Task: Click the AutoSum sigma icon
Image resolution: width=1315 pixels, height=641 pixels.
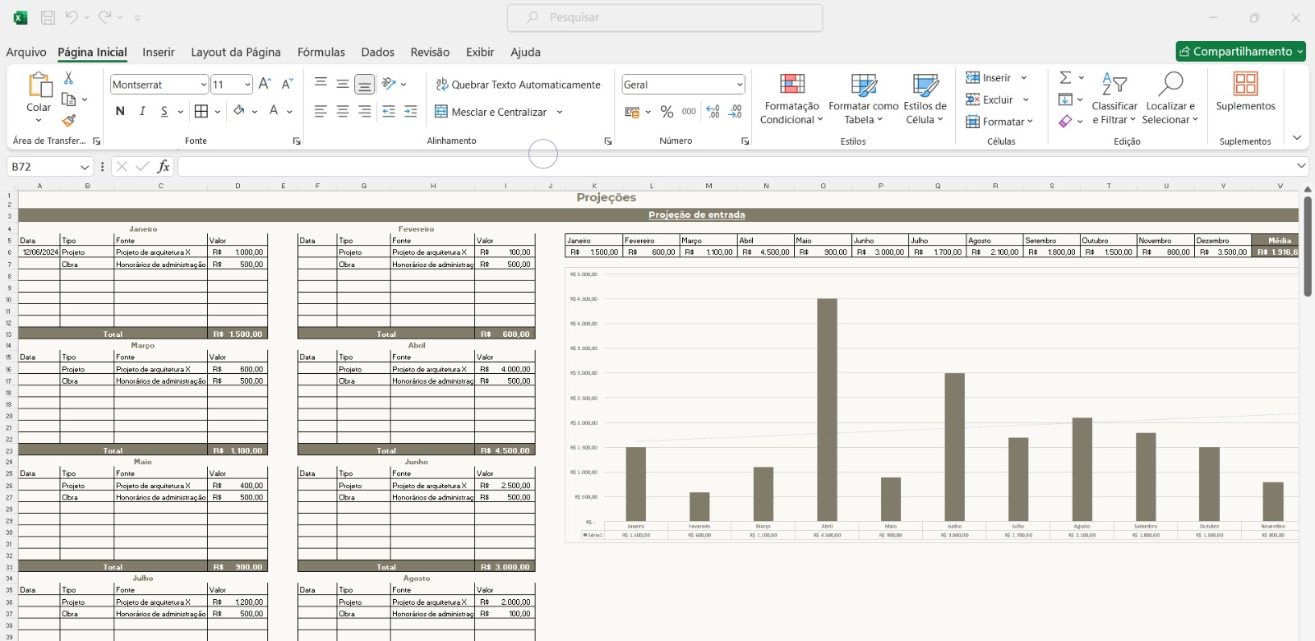Action: pos(1065,77)
